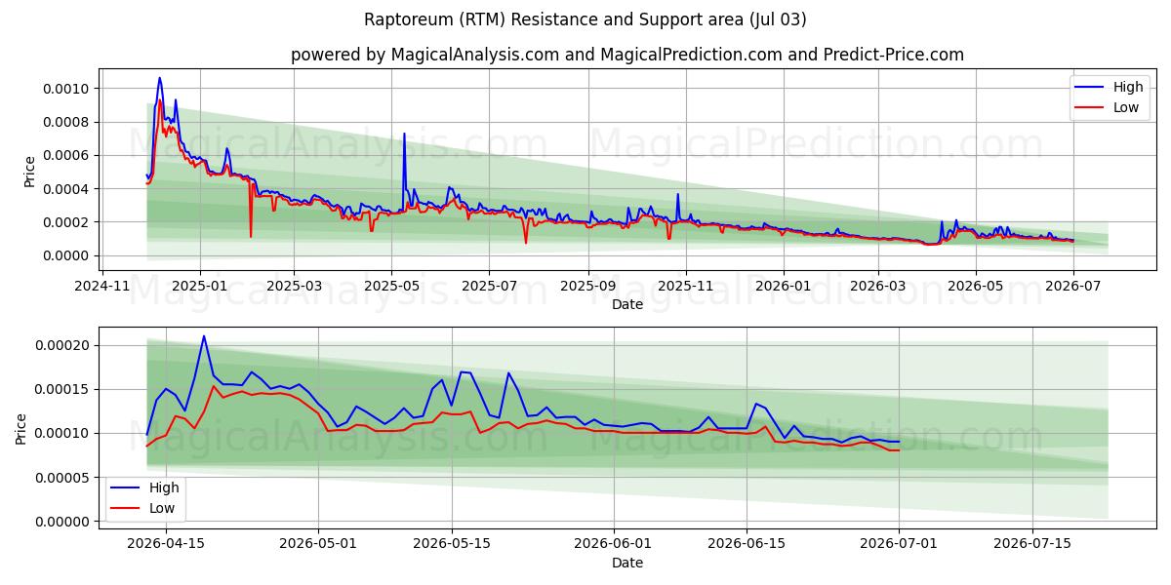This screenshot has width=1171, height=585.
Task: Click the x-axis tick '2025-11'
Action: pos(686,286)
